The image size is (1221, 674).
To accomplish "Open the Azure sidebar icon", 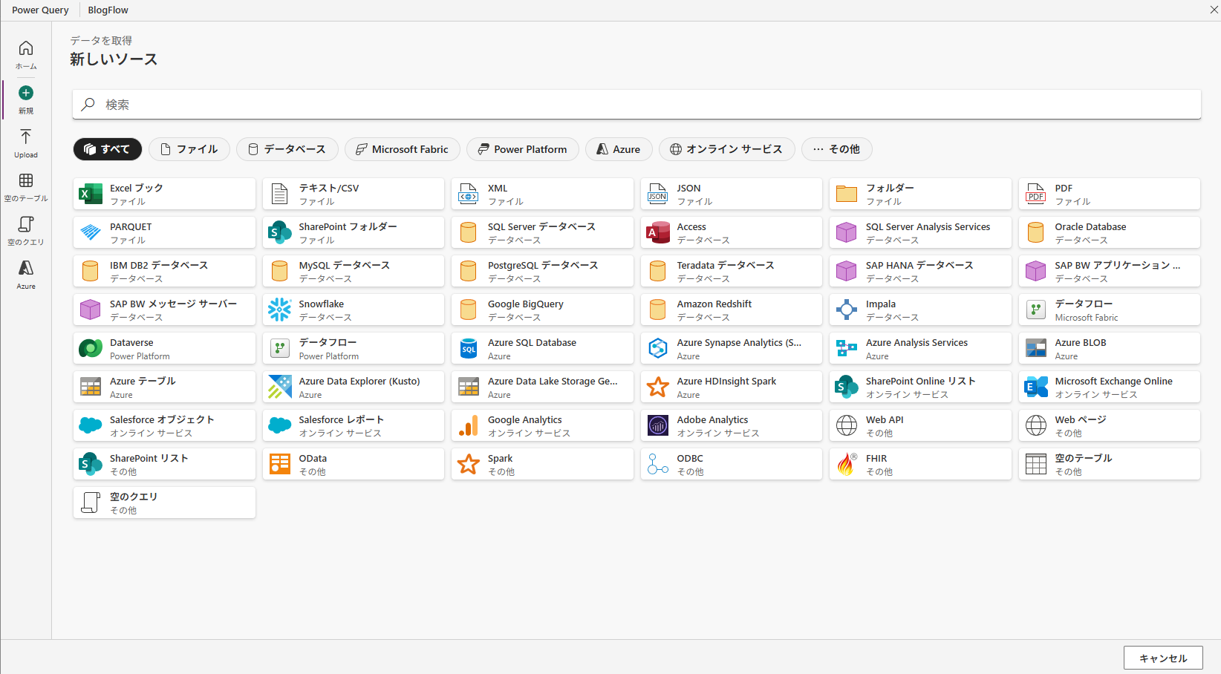I will click(x=26, y=268).
